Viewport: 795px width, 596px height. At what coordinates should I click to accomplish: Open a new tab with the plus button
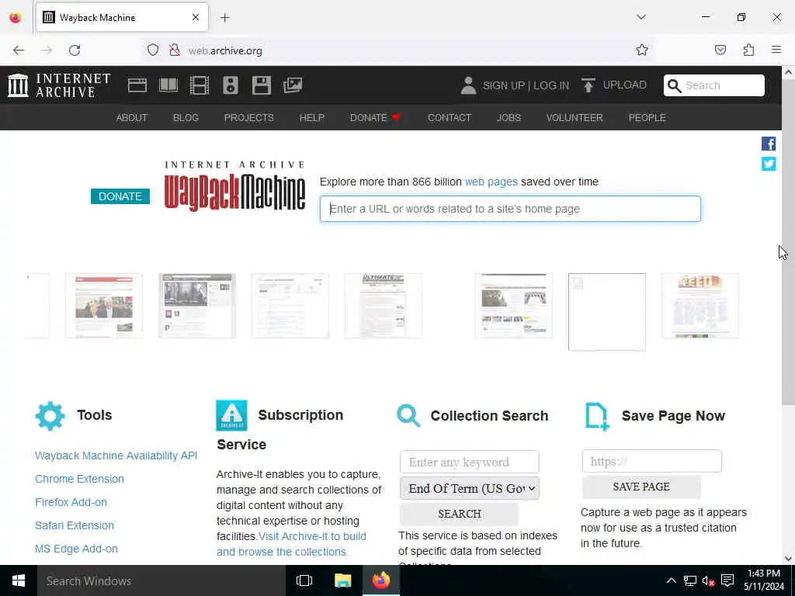click(225, 18)
